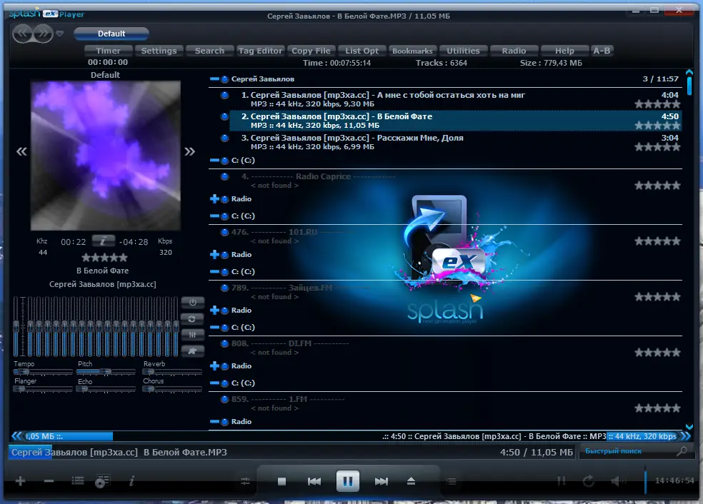Toggle bullet checkbox for track 2 В Белой Фате

pos(224,116)
